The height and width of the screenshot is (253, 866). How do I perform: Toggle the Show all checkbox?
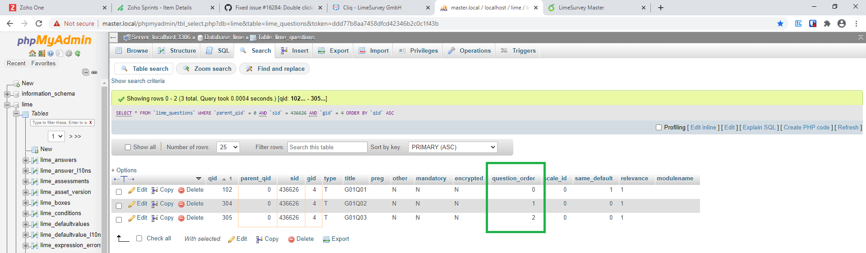pos(128,147)
